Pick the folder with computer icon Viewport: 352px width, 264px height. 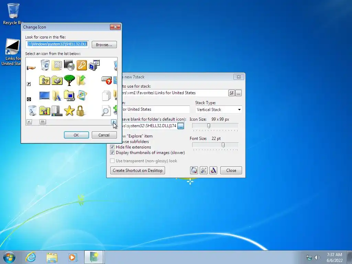[69, 96]
